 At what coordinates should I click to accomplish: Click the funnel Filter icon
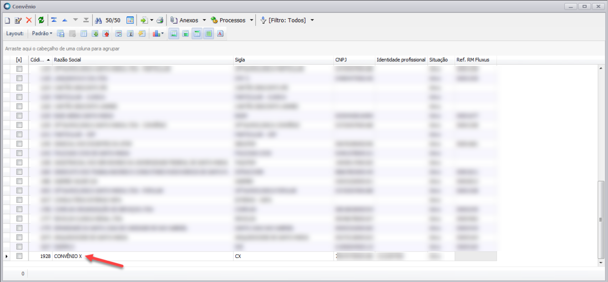click(263, 20)
